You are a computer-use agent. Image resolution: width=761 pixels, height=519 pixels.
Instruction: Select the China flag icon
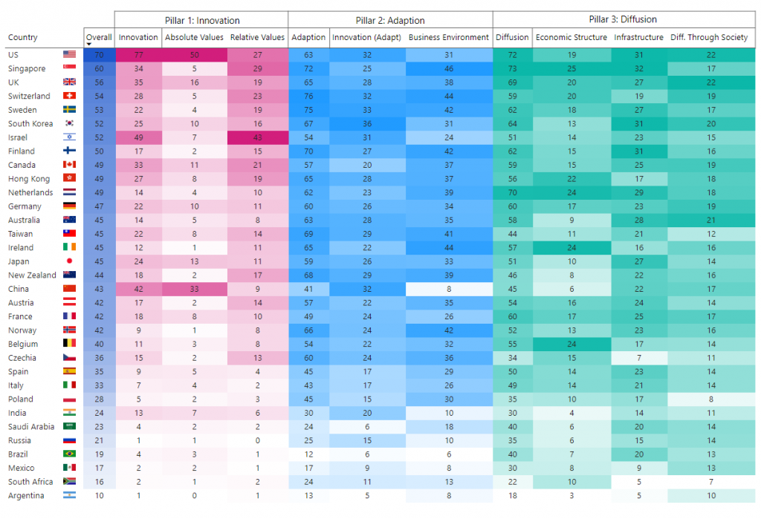[70, 289]
